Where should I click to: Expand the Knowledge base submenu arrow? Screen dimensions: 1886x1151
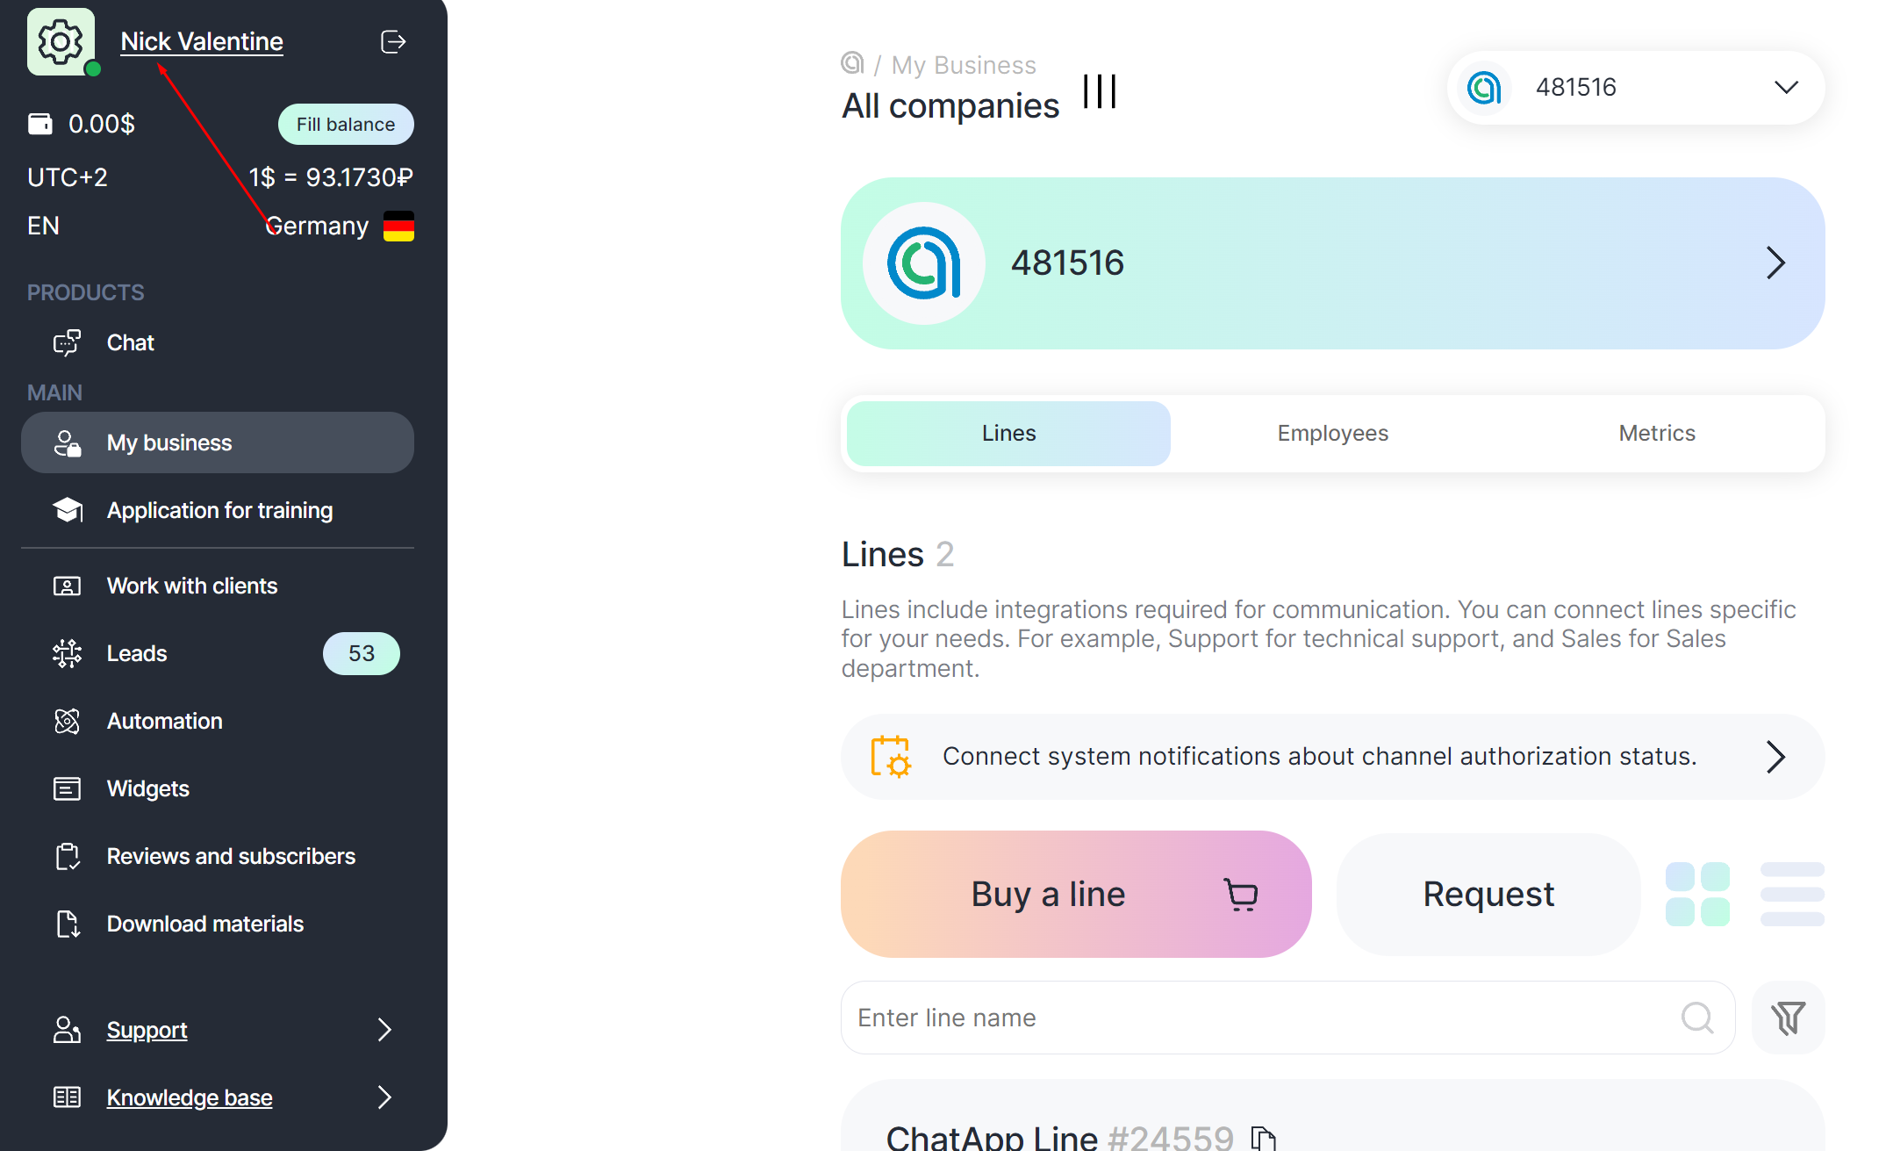tap(384, 1097)
